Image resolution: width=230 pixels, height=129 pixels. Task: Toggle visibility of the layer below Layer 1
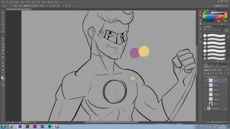tap(205, 85)
